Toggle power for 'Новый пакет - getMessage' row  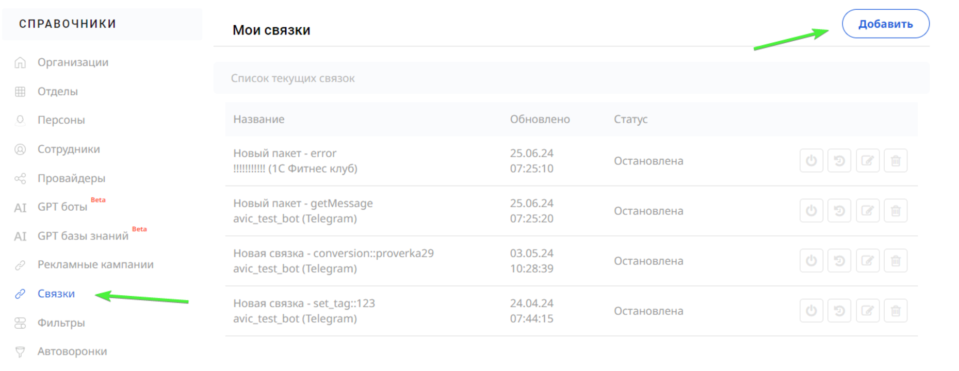point(811,211)
